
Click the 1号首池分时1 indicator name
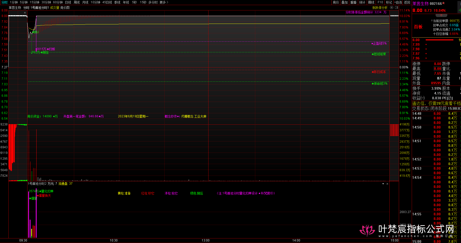pyautogui.click(x=40, y=8)
